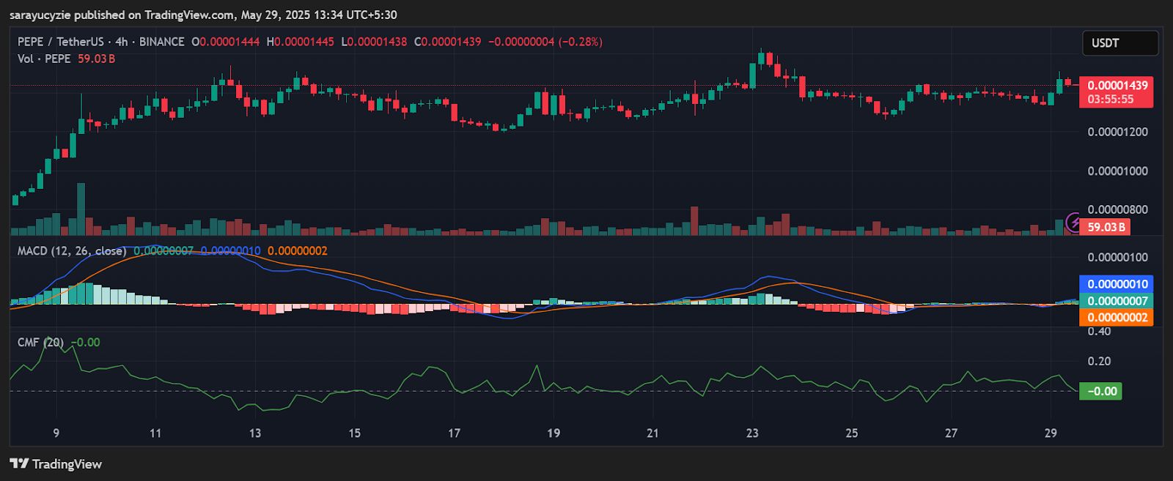Click the BINANCE exchange label in title
1173x481 pixels.
[161, 42]
